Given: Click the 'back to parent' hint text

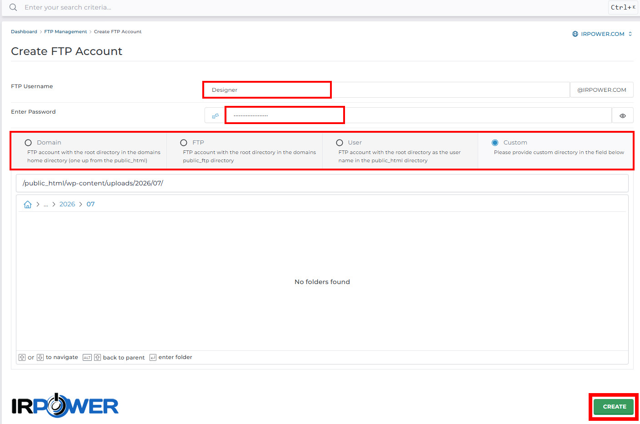Looking at the screenshot, I should point(124,358).
